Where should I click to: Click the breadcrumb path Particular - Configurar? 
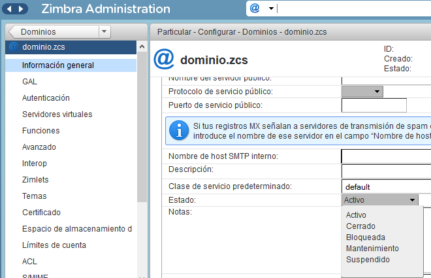[x=197, y=32]
